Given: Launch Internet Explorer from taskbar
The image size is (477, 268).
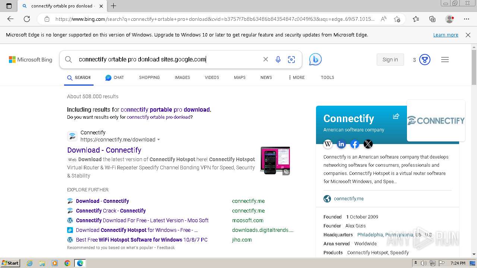Looking at the screenshot, I should click(x=30, y=263).
